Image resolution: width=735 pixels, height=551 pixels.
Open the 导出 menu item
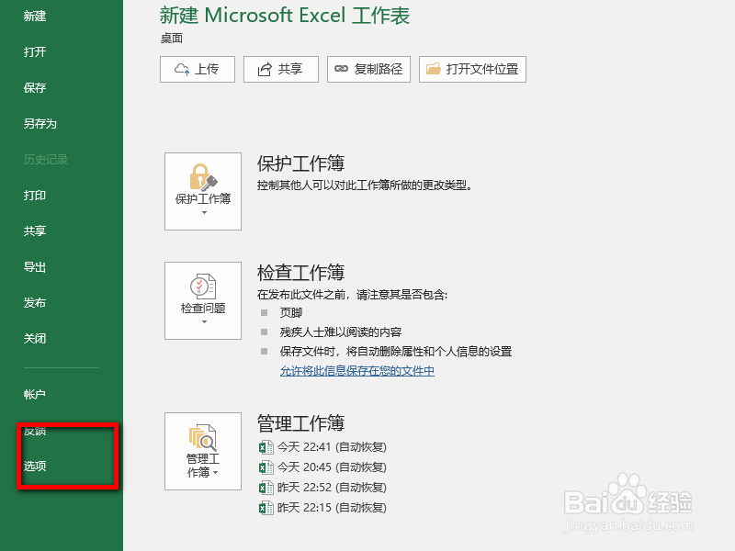tap(35, 267)
